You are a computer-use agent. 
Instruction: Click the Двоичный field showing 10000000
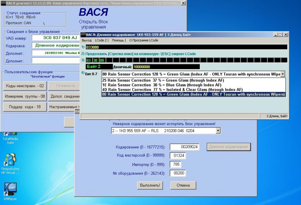click(x=166, y=67)
